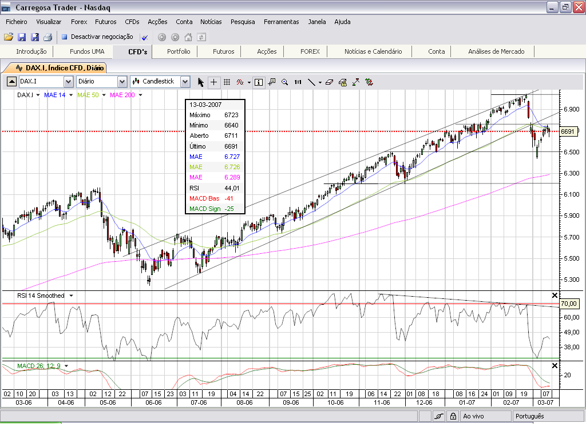
Task: Select the arrow pointer tool
Action: (x=201, y=82)
